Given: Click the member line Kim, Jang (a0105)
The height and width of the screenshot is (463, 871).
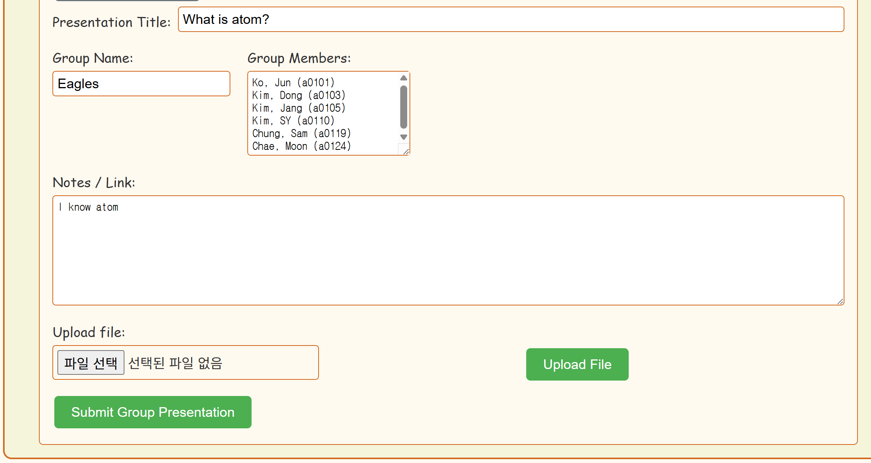Looking at the screenshot, I should [299, 108].
